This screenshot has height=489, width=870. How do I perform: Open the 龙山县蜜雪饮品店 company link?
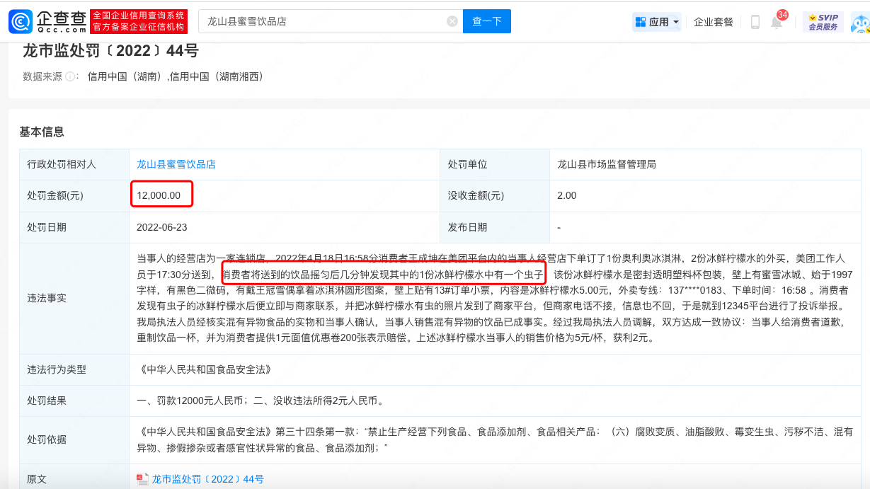[x=176, y=164]
